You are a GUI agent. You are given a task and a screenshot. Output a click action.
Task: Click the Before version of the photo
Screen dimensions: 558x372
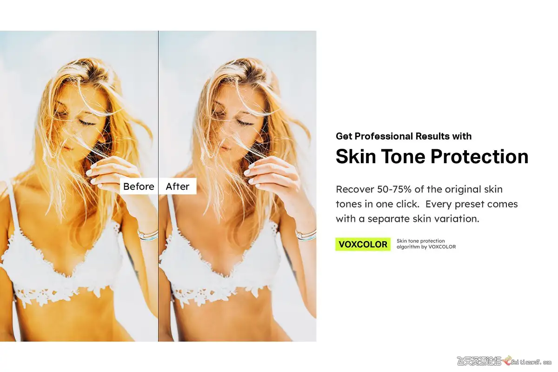(79, 186)
